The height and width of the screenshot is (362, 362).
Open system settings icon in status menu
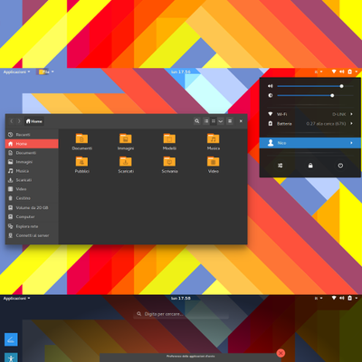tap(281, 166)
